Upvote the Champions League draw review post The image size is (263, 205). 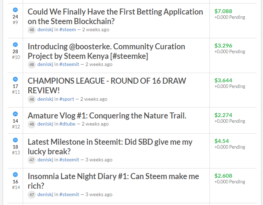pos(15,79)
